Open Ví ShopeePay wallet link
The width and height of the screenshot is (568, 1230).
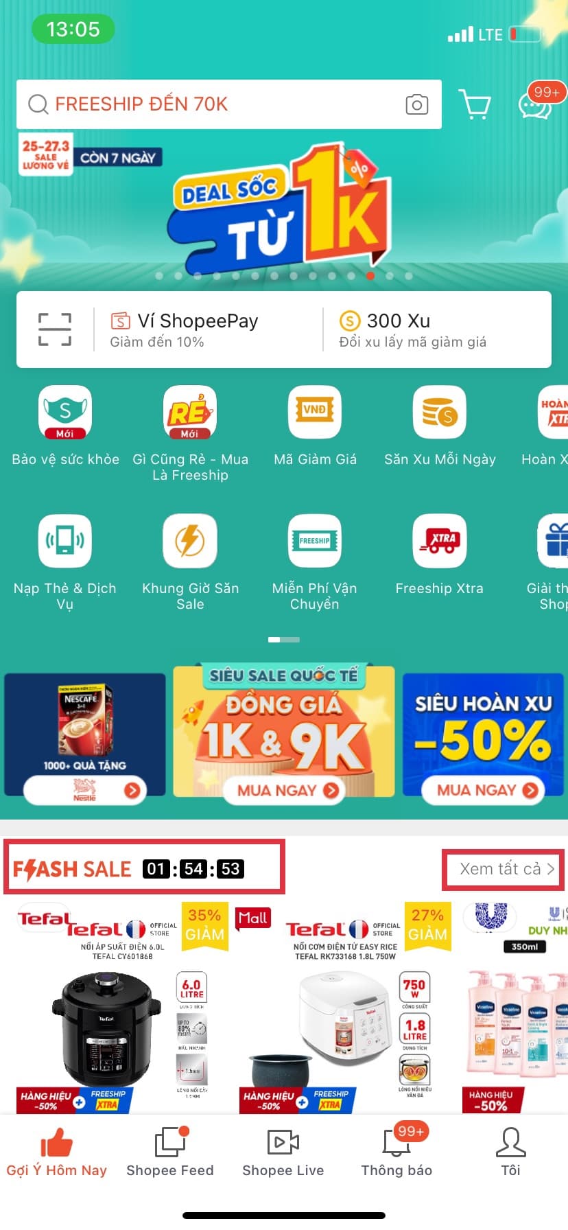pos(185,329)
